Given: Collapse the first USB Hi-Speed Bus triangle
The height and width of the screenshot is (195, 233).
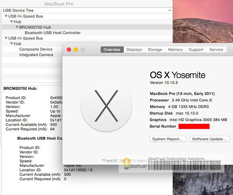Looking at the screenshot, I should coord(6,16).
